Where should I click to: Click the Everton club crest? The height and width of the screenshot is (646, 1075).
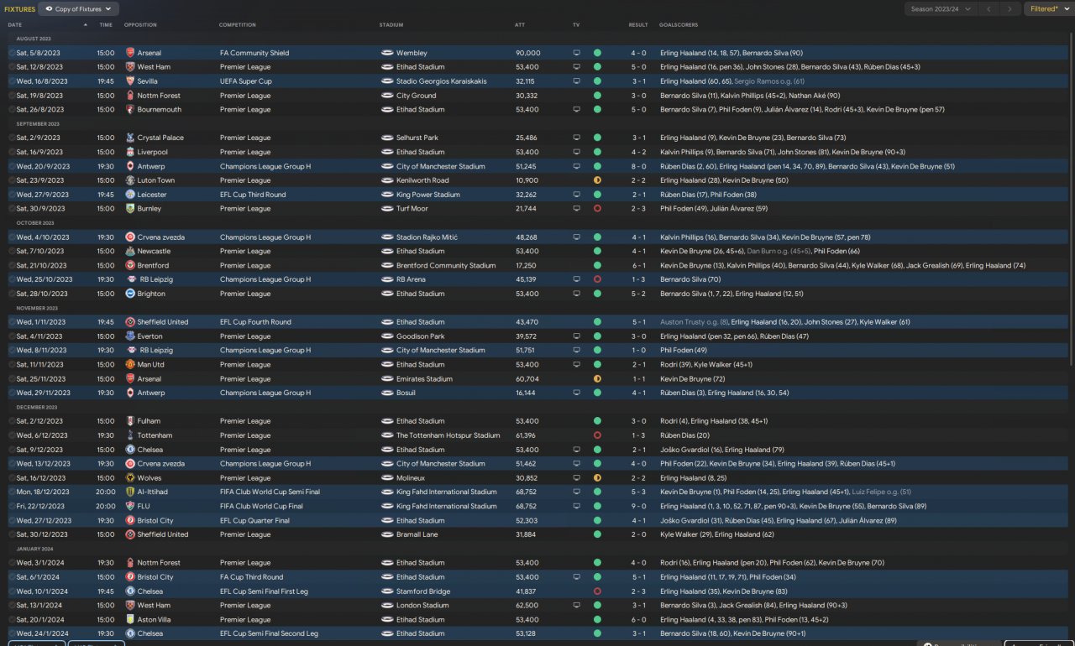[x=130, y=336]
